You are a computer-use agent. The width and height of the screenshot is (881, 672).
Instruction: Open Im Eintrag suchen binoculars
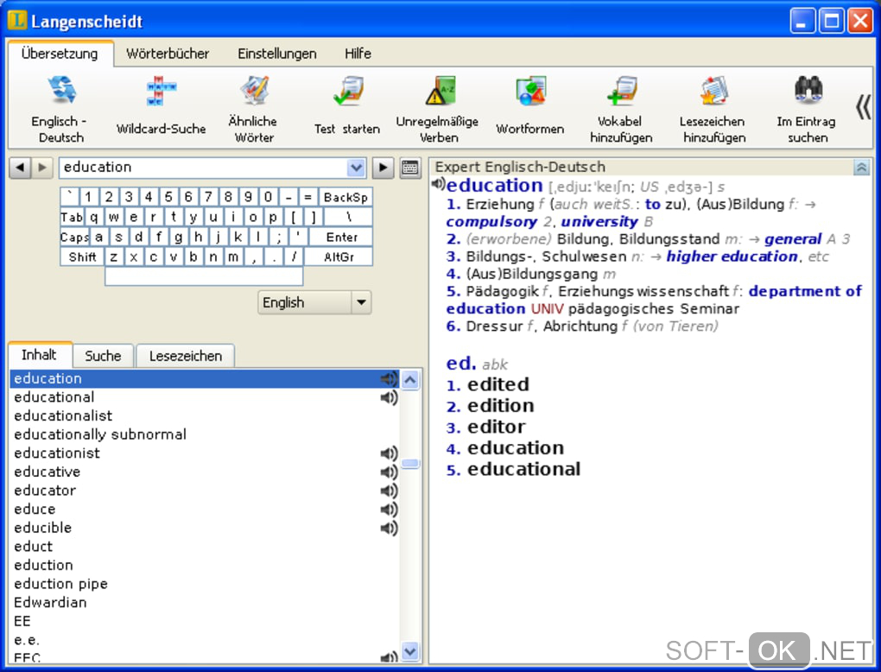coord(808,110)
